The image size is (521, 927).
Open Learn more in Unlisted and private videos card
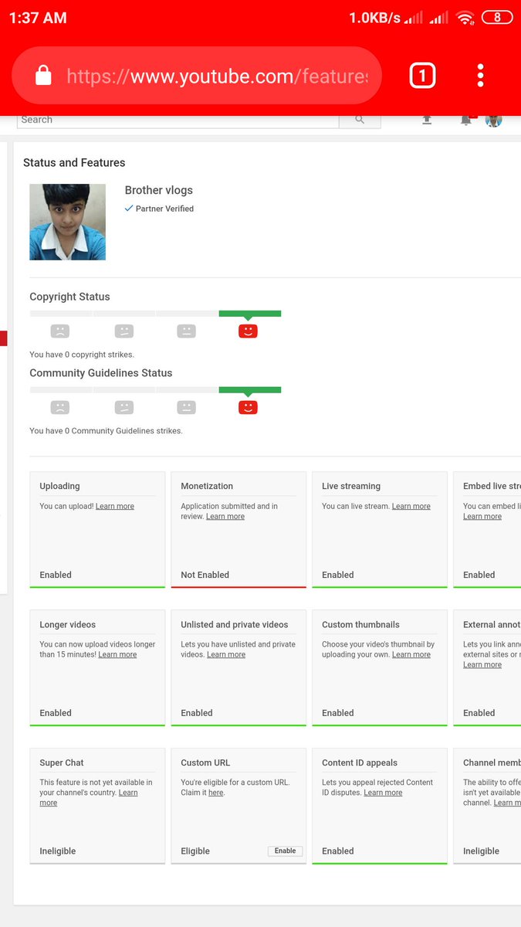point(226,654)
